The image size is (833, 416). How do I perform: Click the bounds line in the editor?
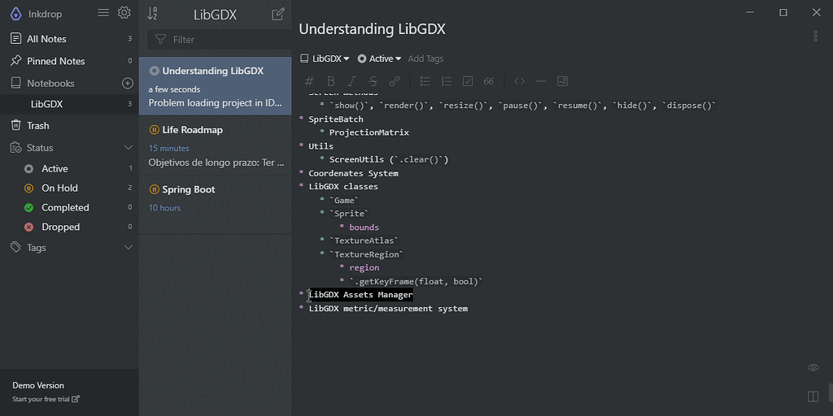pos(364,227)
